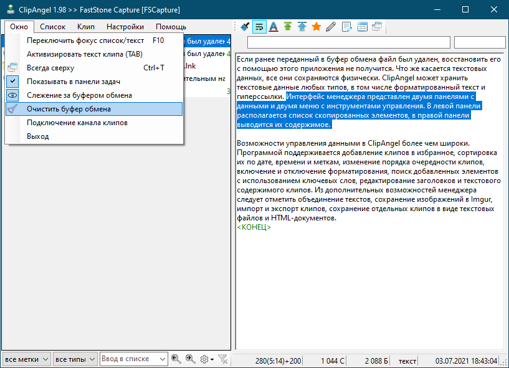Click the green upward arrow toolbar icon

pos(288,27)
